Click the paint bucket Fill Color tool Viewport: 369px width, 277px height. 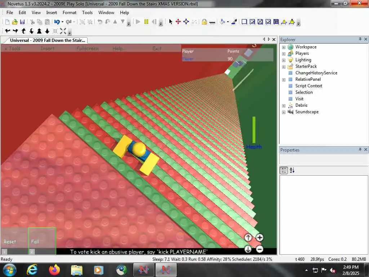[x=222, y=22]
